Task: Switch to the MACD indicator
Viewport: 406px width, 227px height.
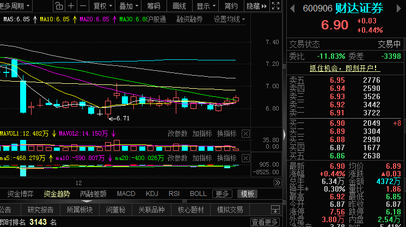Action: tap(126, 194)
